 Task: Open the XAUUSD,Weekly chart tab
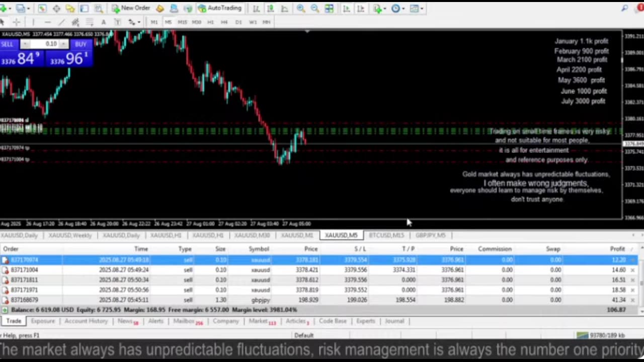pos(70,235)
